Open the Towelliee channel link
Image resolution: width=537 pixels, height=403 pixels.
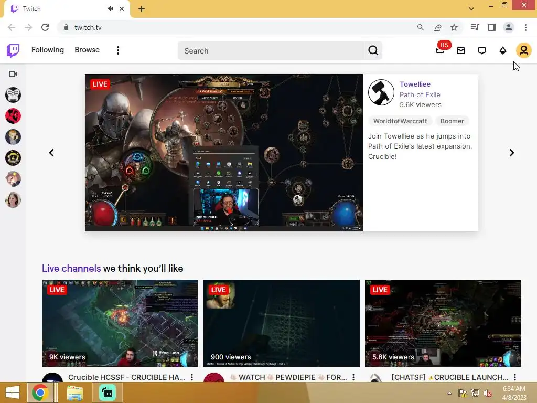coord(415,84)
